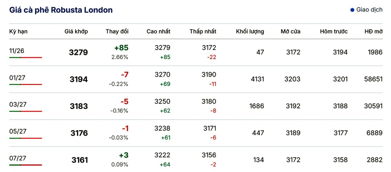391x172 pixels.
Task: Click the +85 change value
Action: (121, 47)
